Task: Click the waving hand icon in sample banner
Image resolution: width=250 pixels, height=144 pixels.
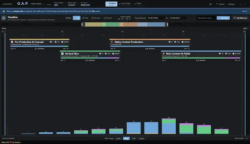Action: (4, 11)
